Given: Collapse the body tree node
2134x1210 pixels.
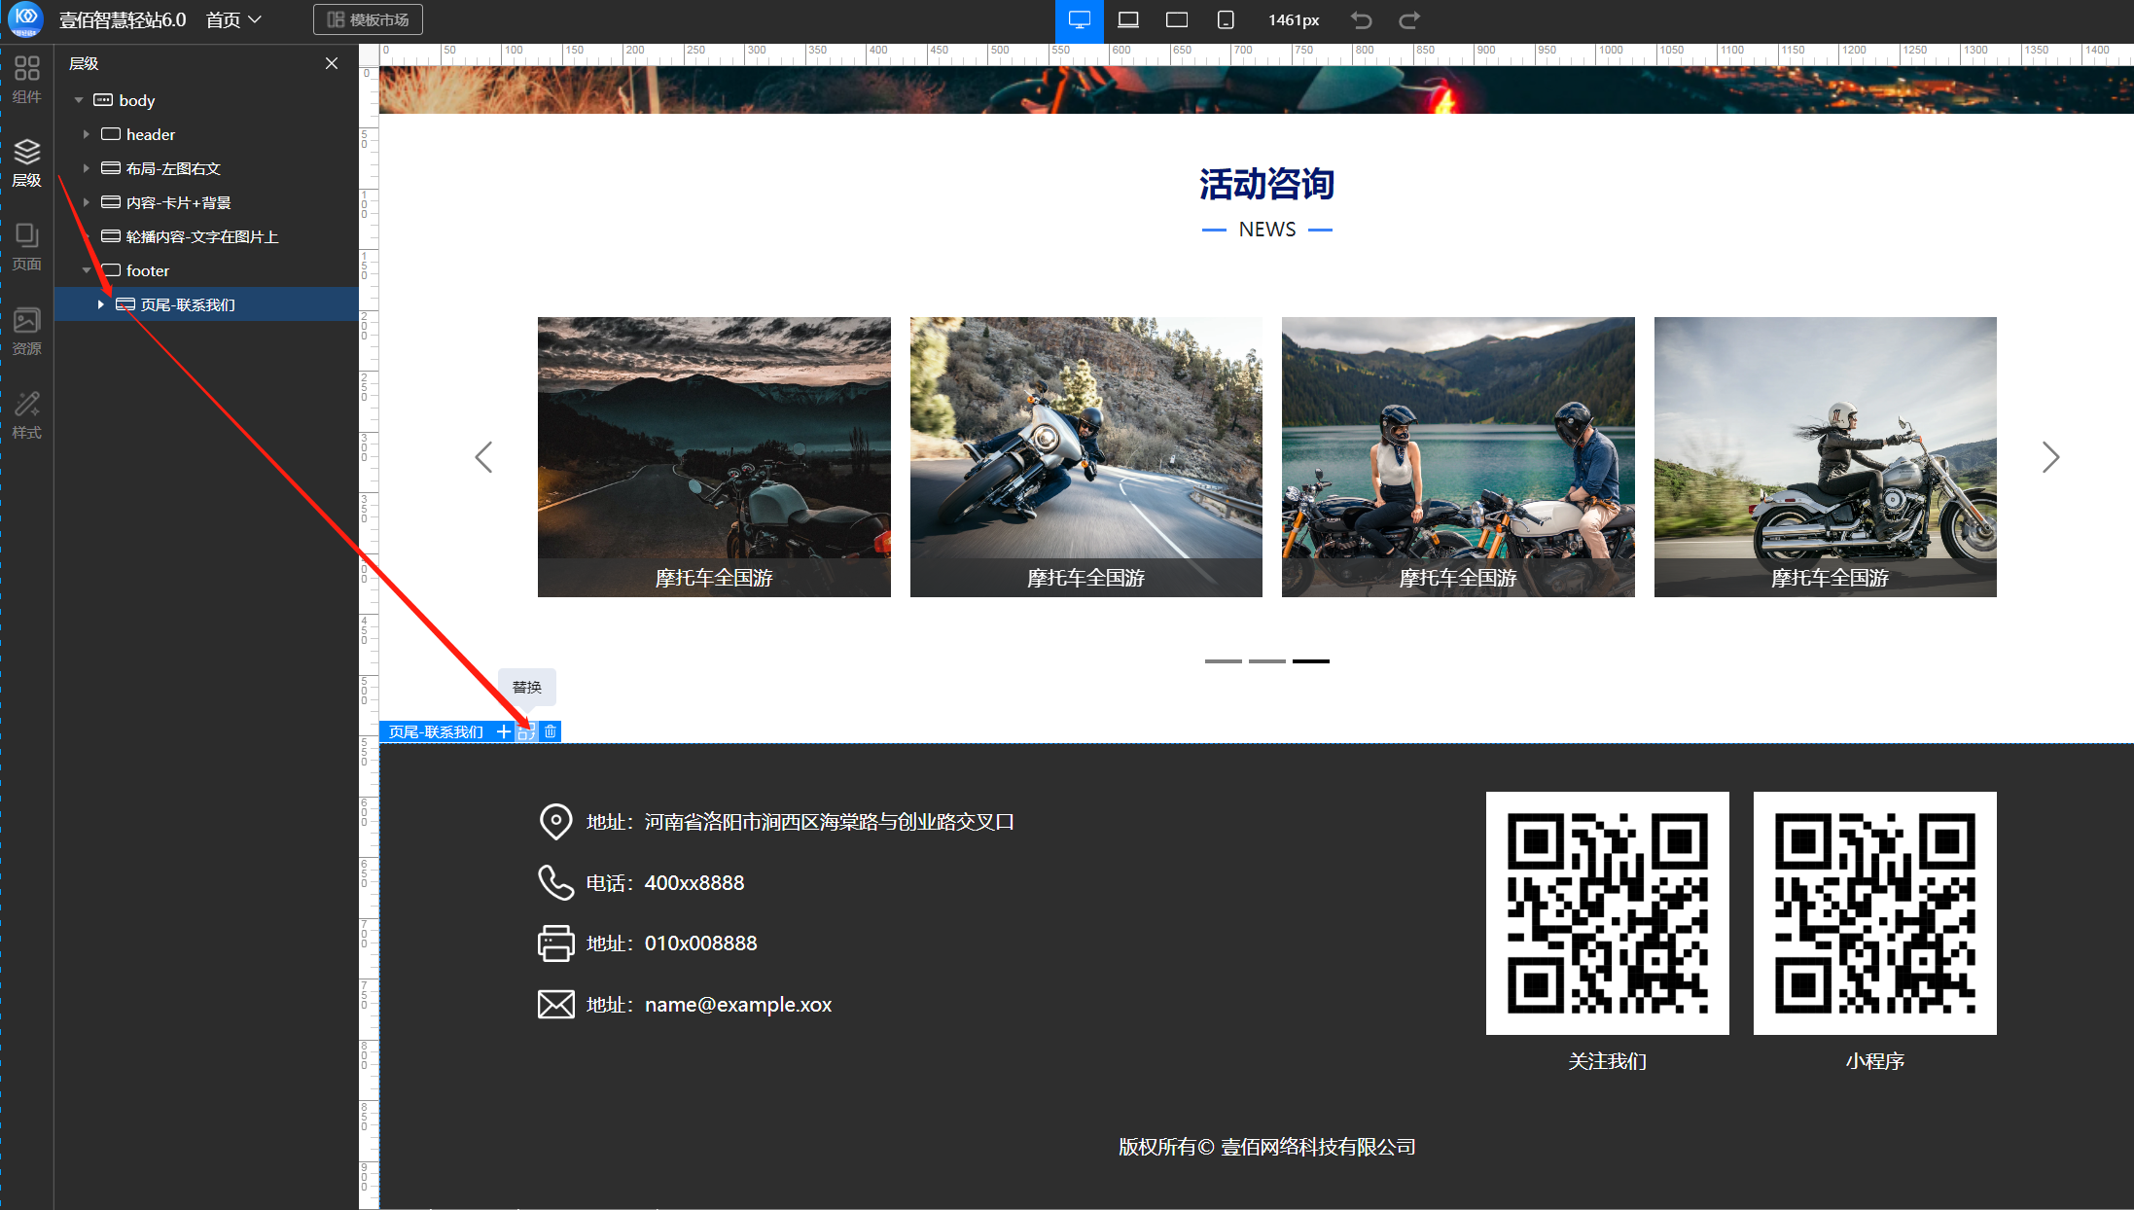Looking at the screenshot, I should point(79,100).
